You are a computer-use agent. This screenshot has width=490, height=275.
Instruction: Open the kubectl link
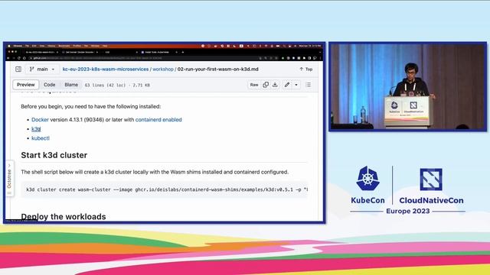tap(41, 138)
